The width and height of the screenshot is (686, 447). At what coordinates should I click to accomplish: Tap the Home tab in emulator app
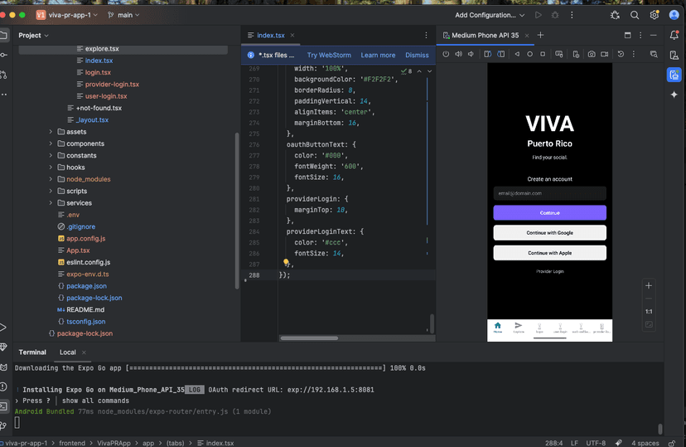pyautogui.click(x=498, y=328)
